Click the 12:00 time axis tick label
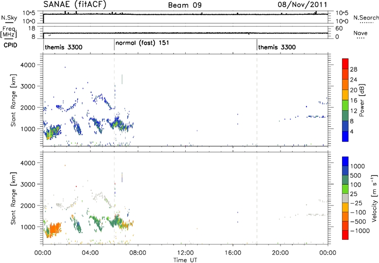Image resolution: width=379 pixels, height=263 pixels. [185, 253]
